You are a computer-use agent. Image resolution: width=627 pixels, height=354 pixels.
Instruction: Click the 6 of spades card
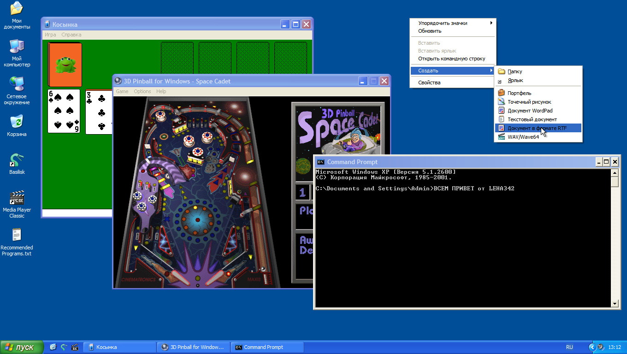(64, 111)
